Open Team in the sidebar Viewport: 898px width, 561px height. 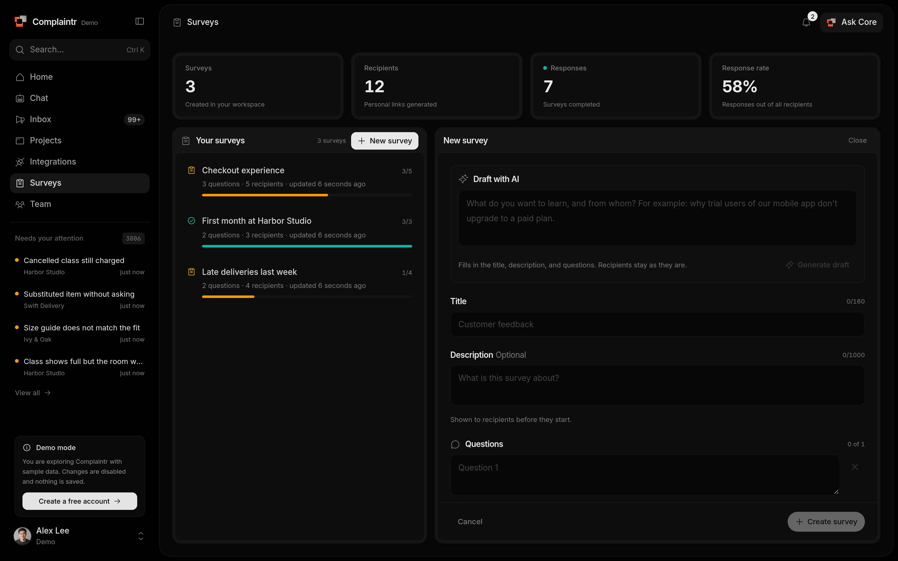point(80,204)
